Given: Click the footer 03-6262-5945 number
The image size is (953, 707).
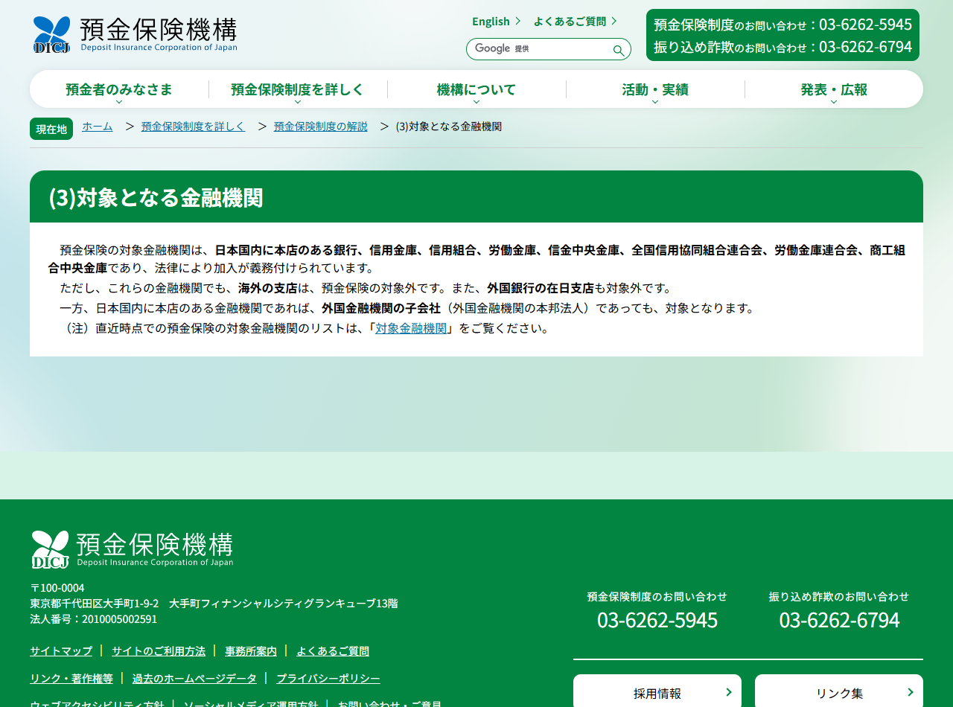Looking at the screenshot, I should [657, 620].
